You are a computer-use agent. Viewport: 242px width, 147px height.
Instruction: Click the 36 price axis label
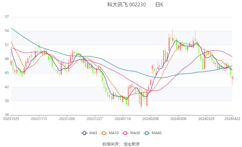coord(7,115)
